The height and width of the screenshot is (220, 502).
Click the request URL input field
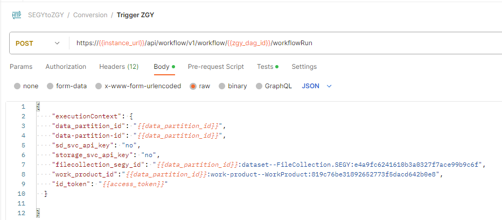point(285,43)
